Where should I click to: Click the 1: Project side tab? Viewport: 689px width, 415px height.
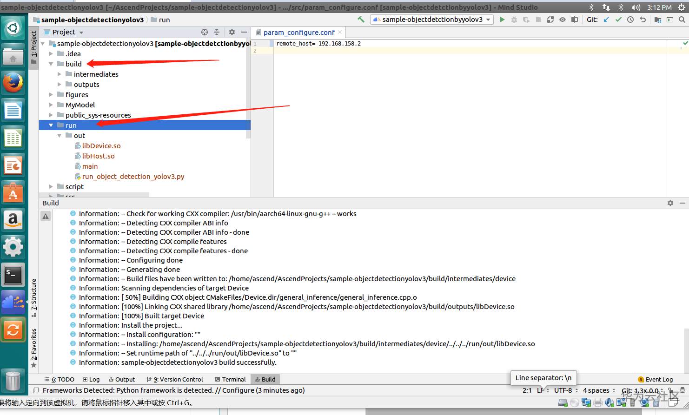click(33, 48)
